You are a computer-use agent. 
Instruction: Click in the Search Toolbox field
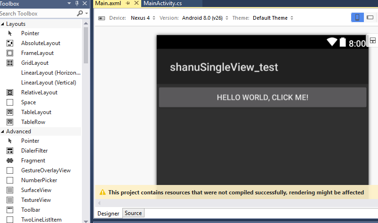(38, 14)
